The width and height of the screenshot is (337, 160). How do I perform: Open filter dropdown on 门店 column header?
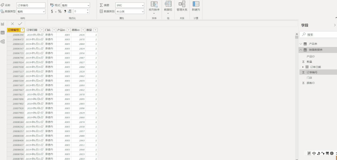pos(54,30)
